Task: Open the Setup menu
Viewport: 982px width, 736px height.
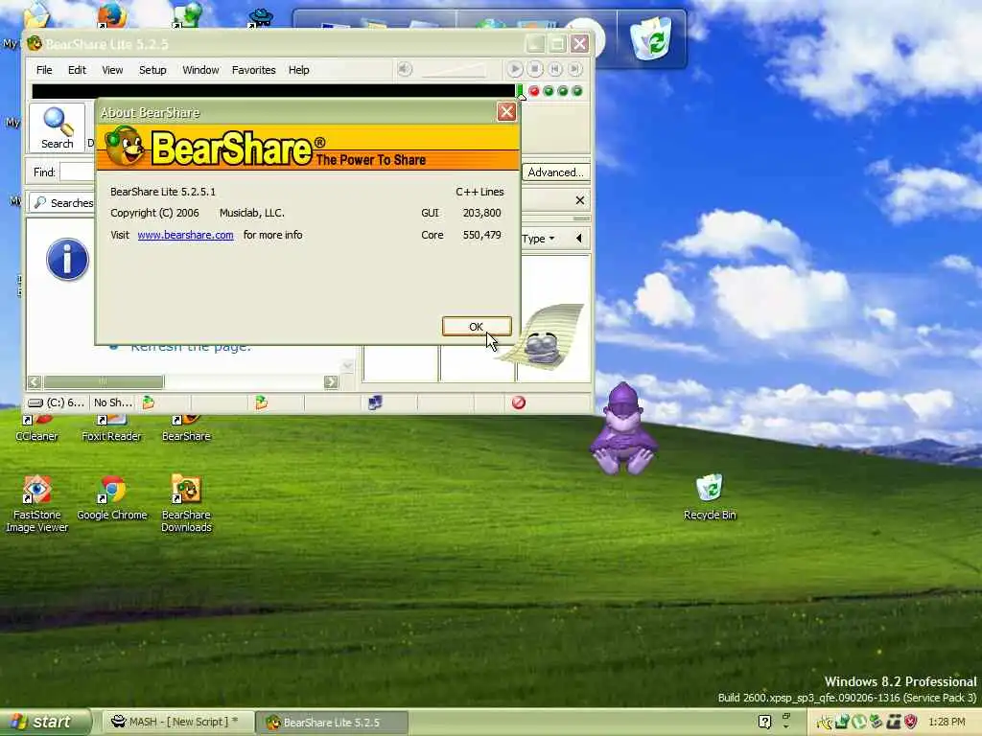Action: pyautogui.click(x=152, y=70)
